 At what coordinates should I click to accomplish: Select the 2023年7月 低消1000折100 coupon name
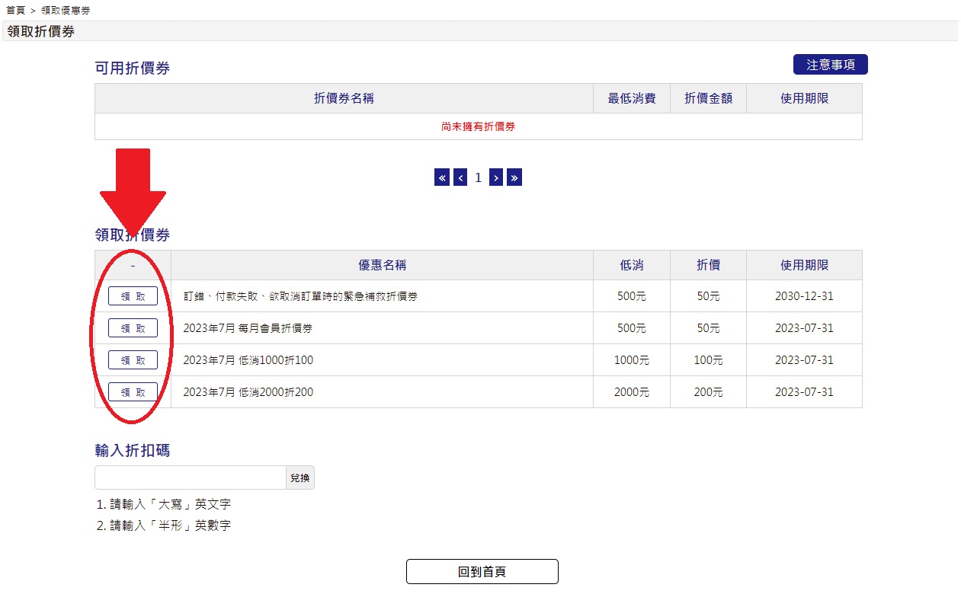248,360
